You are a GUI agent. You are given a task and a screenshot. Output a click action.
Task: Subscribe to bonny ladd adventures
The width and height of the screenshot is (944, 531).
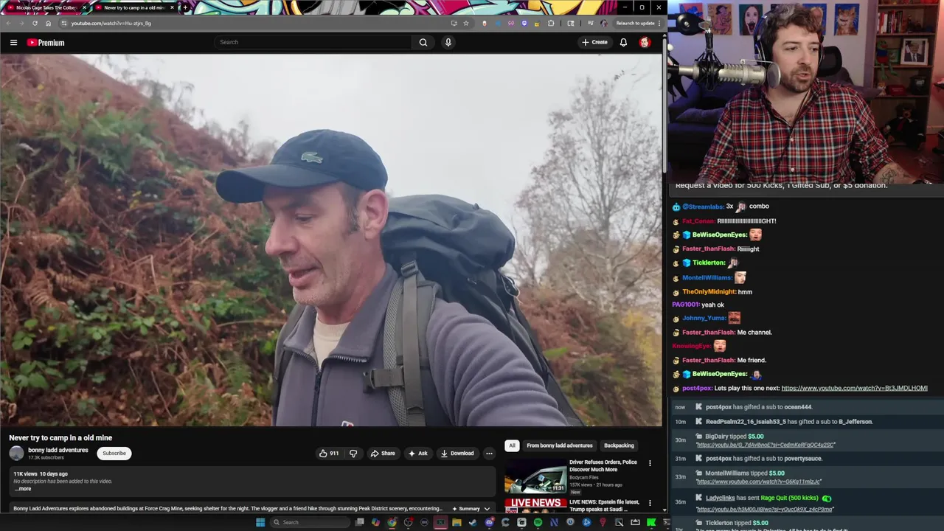(114, 454)
